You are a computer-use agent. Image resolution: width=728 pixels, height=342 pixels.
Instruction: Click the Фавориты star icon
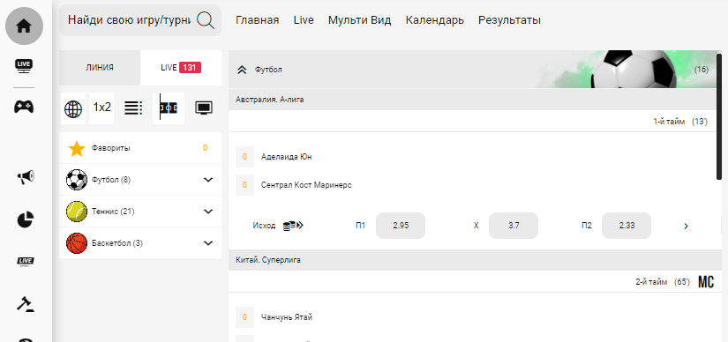(x=76, y=148)
